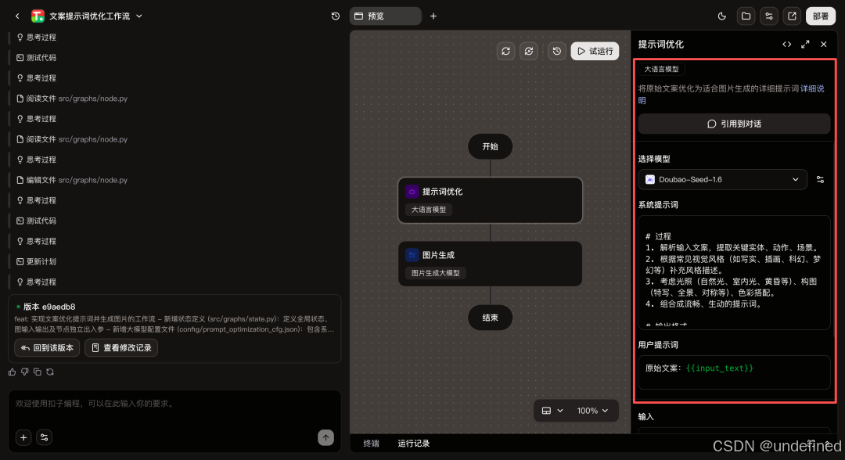The width and height of the screenshot is (845, 460).
Task: Dislike the response with the thumbs-down icon
Action: [25, 372]
